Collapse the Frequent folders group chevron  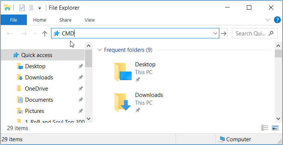point(100,50)
